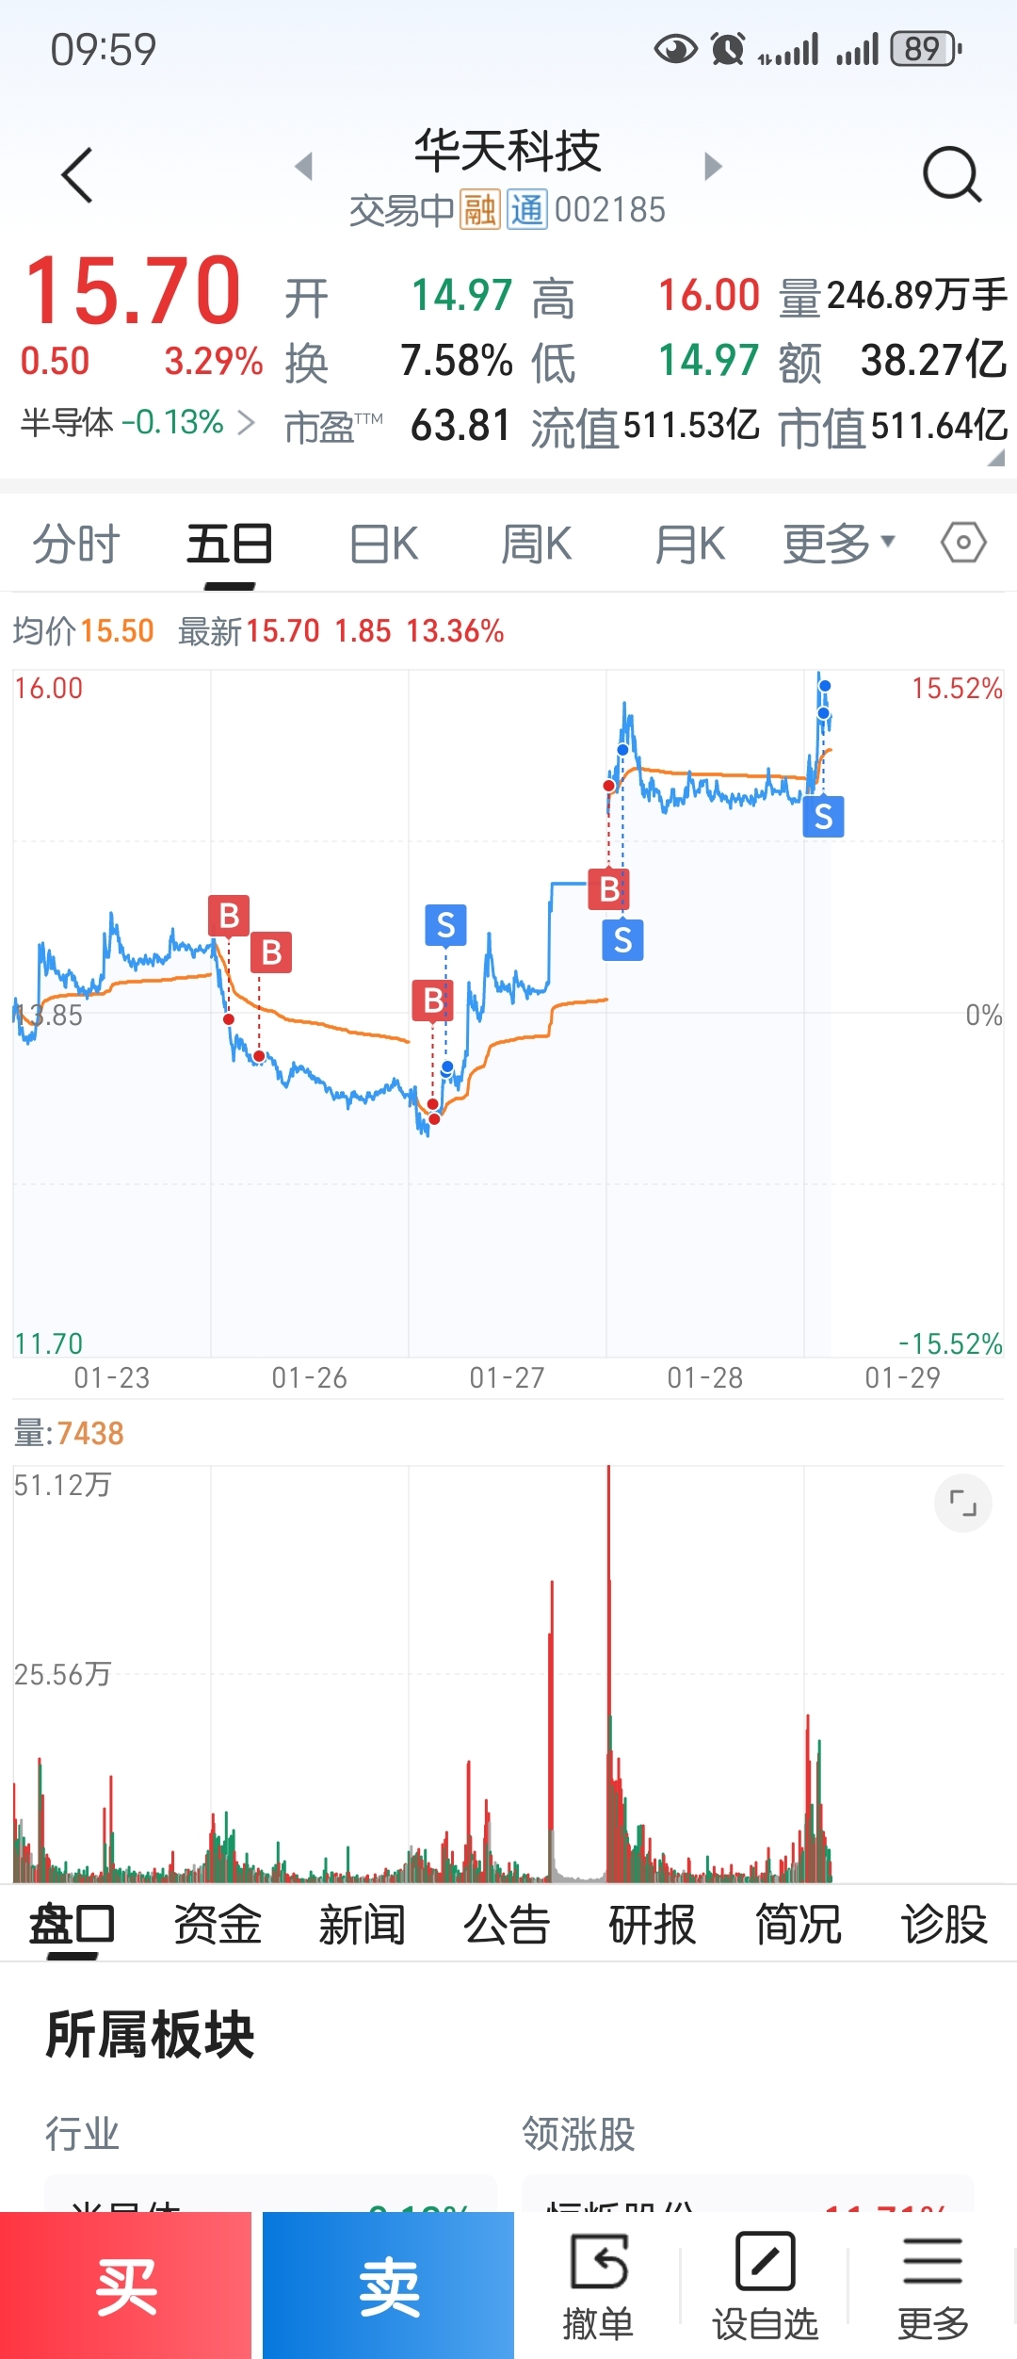Screen dimensions: 1017x2359
Task: Open chart settings hexagon icon
Action: point(963,543)
